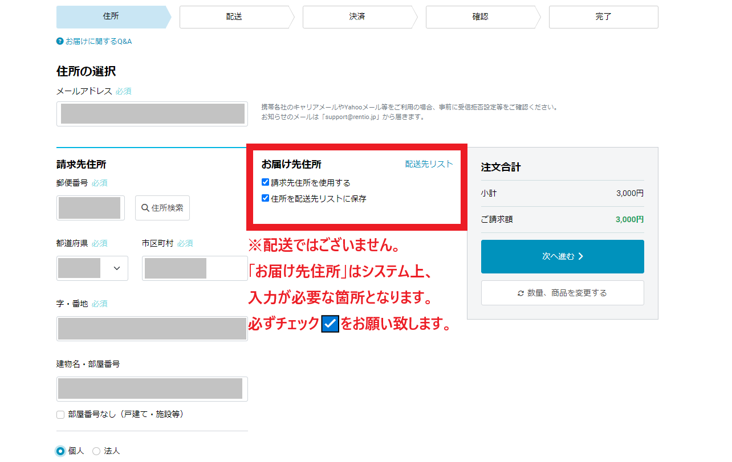Click the refresh icon beside 数量、商品を変更する
The width and height of the screenshot is (732, 462).
520,293
